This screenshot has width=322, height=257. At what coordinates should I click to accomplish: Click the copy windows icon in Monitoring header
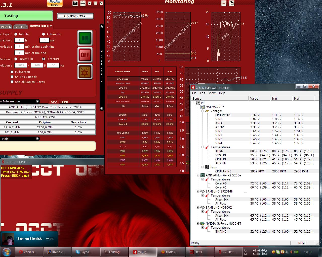tap(231, 3)
